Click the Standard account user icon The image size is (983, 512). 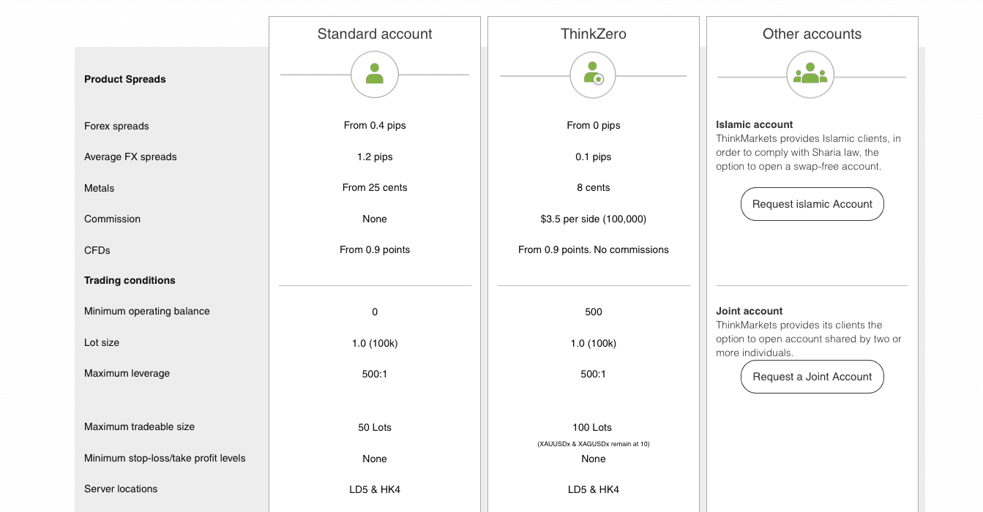tap(375, 74)
